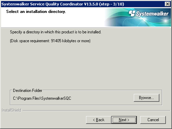This screenshot has height=129, width=172.
Task: Open the Browse folder dialog
Action: tap(146, 98)
